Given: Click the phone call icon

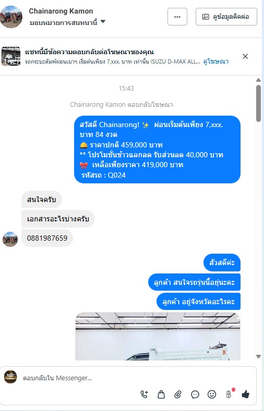Looking at the screenshot, I should [x=144, y=394].
